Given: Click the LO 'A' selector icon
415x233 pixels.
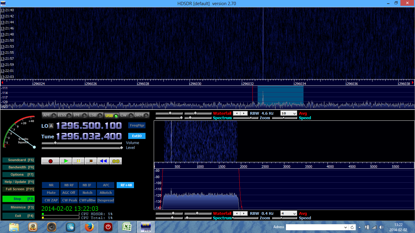Looking at the screenshot, I should tap(51, 126).
